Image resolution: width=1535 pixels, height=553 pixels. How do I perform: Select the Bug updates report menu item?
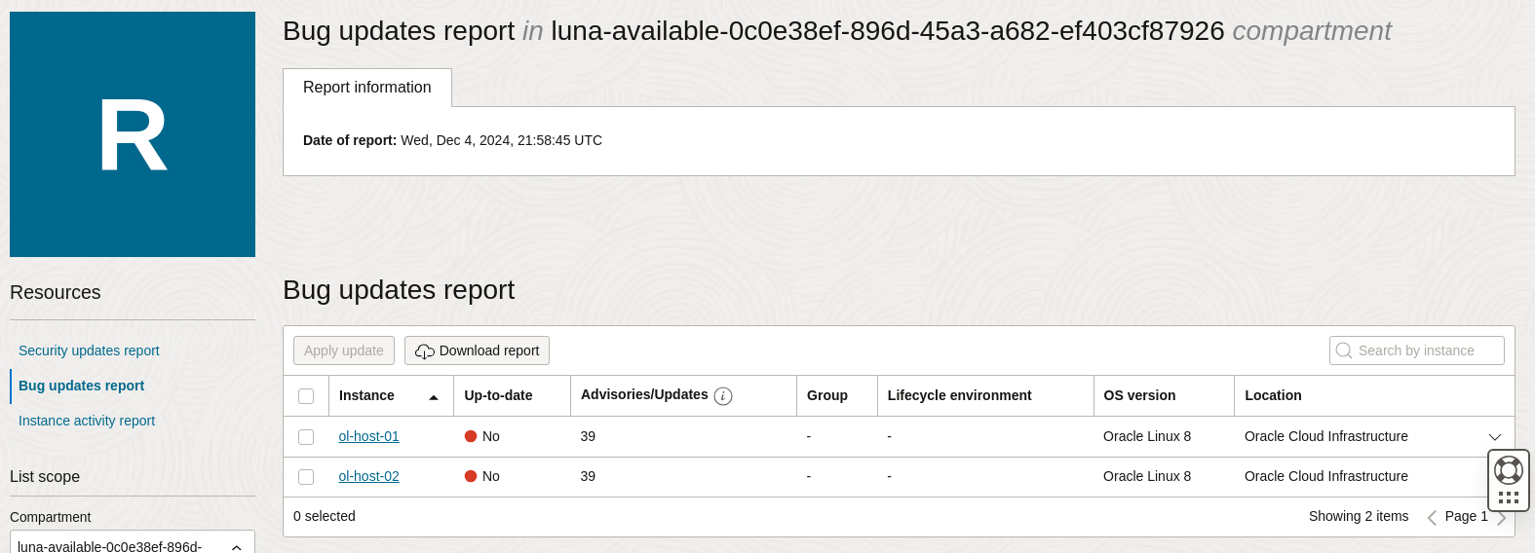81,386
